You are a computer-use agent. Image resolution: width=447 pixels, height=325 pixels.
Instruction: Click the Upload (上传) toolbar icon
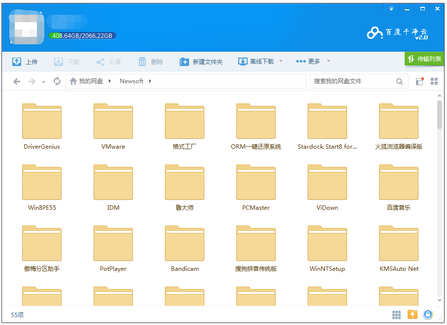(x=17, y=62)
